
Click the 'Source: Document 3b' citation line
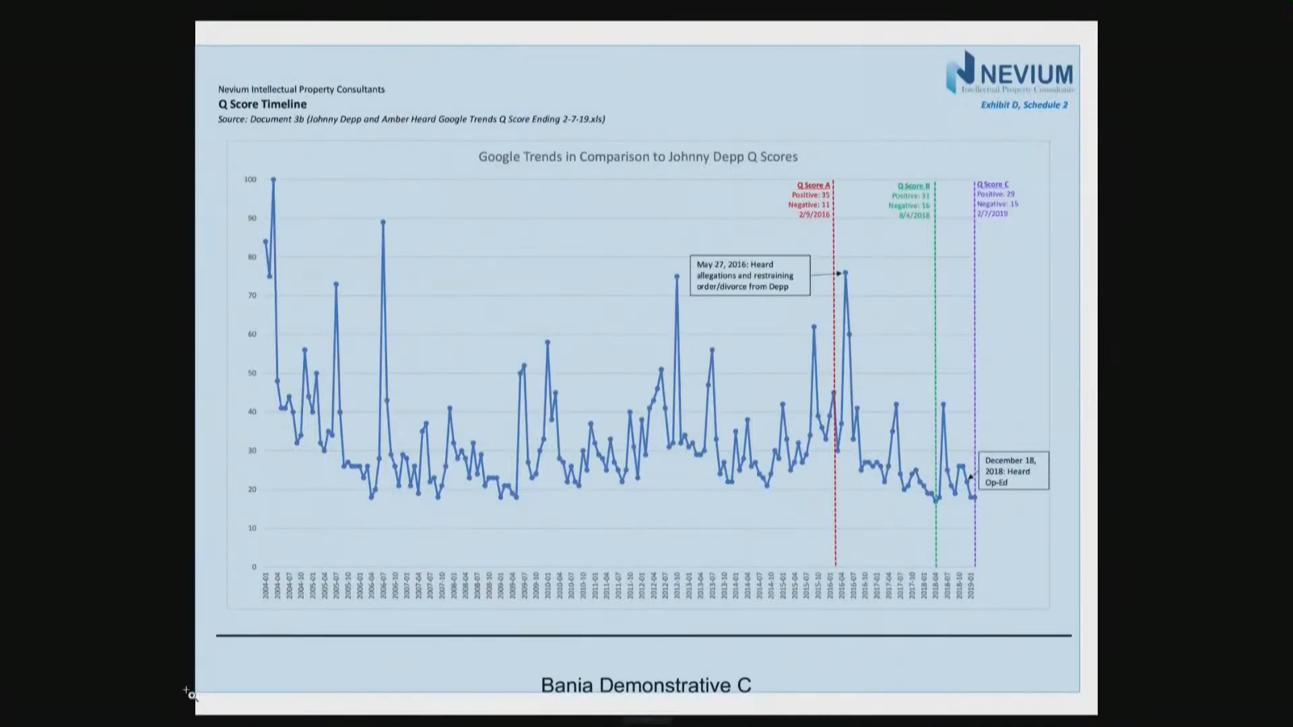click(x=411, y=119)
